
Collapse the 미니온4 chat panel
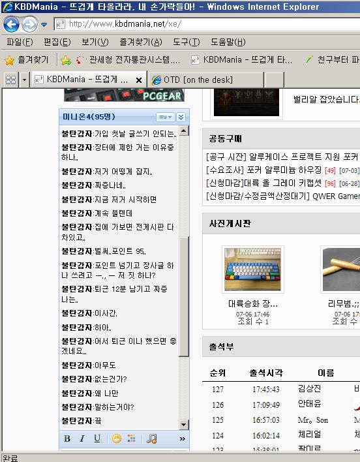point(181,117)
